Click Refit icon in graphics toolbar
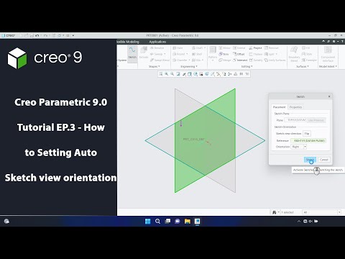 161,74
